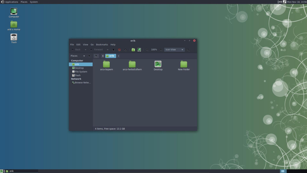The image size is (307, 173).
Task: Click the status bar text '4 items, Free space: 13.1 GB'
Action: tap(110, 129)
